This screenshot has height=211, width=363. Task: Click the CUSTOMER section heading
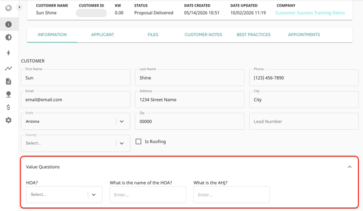(33, 61)
